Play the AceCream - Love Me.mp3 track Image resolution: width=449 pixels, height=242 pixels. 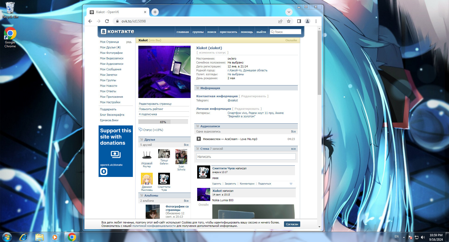click(198, 139)
